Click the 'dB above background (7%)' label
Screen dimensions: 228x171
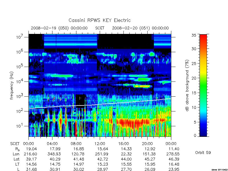pos(188,85)
